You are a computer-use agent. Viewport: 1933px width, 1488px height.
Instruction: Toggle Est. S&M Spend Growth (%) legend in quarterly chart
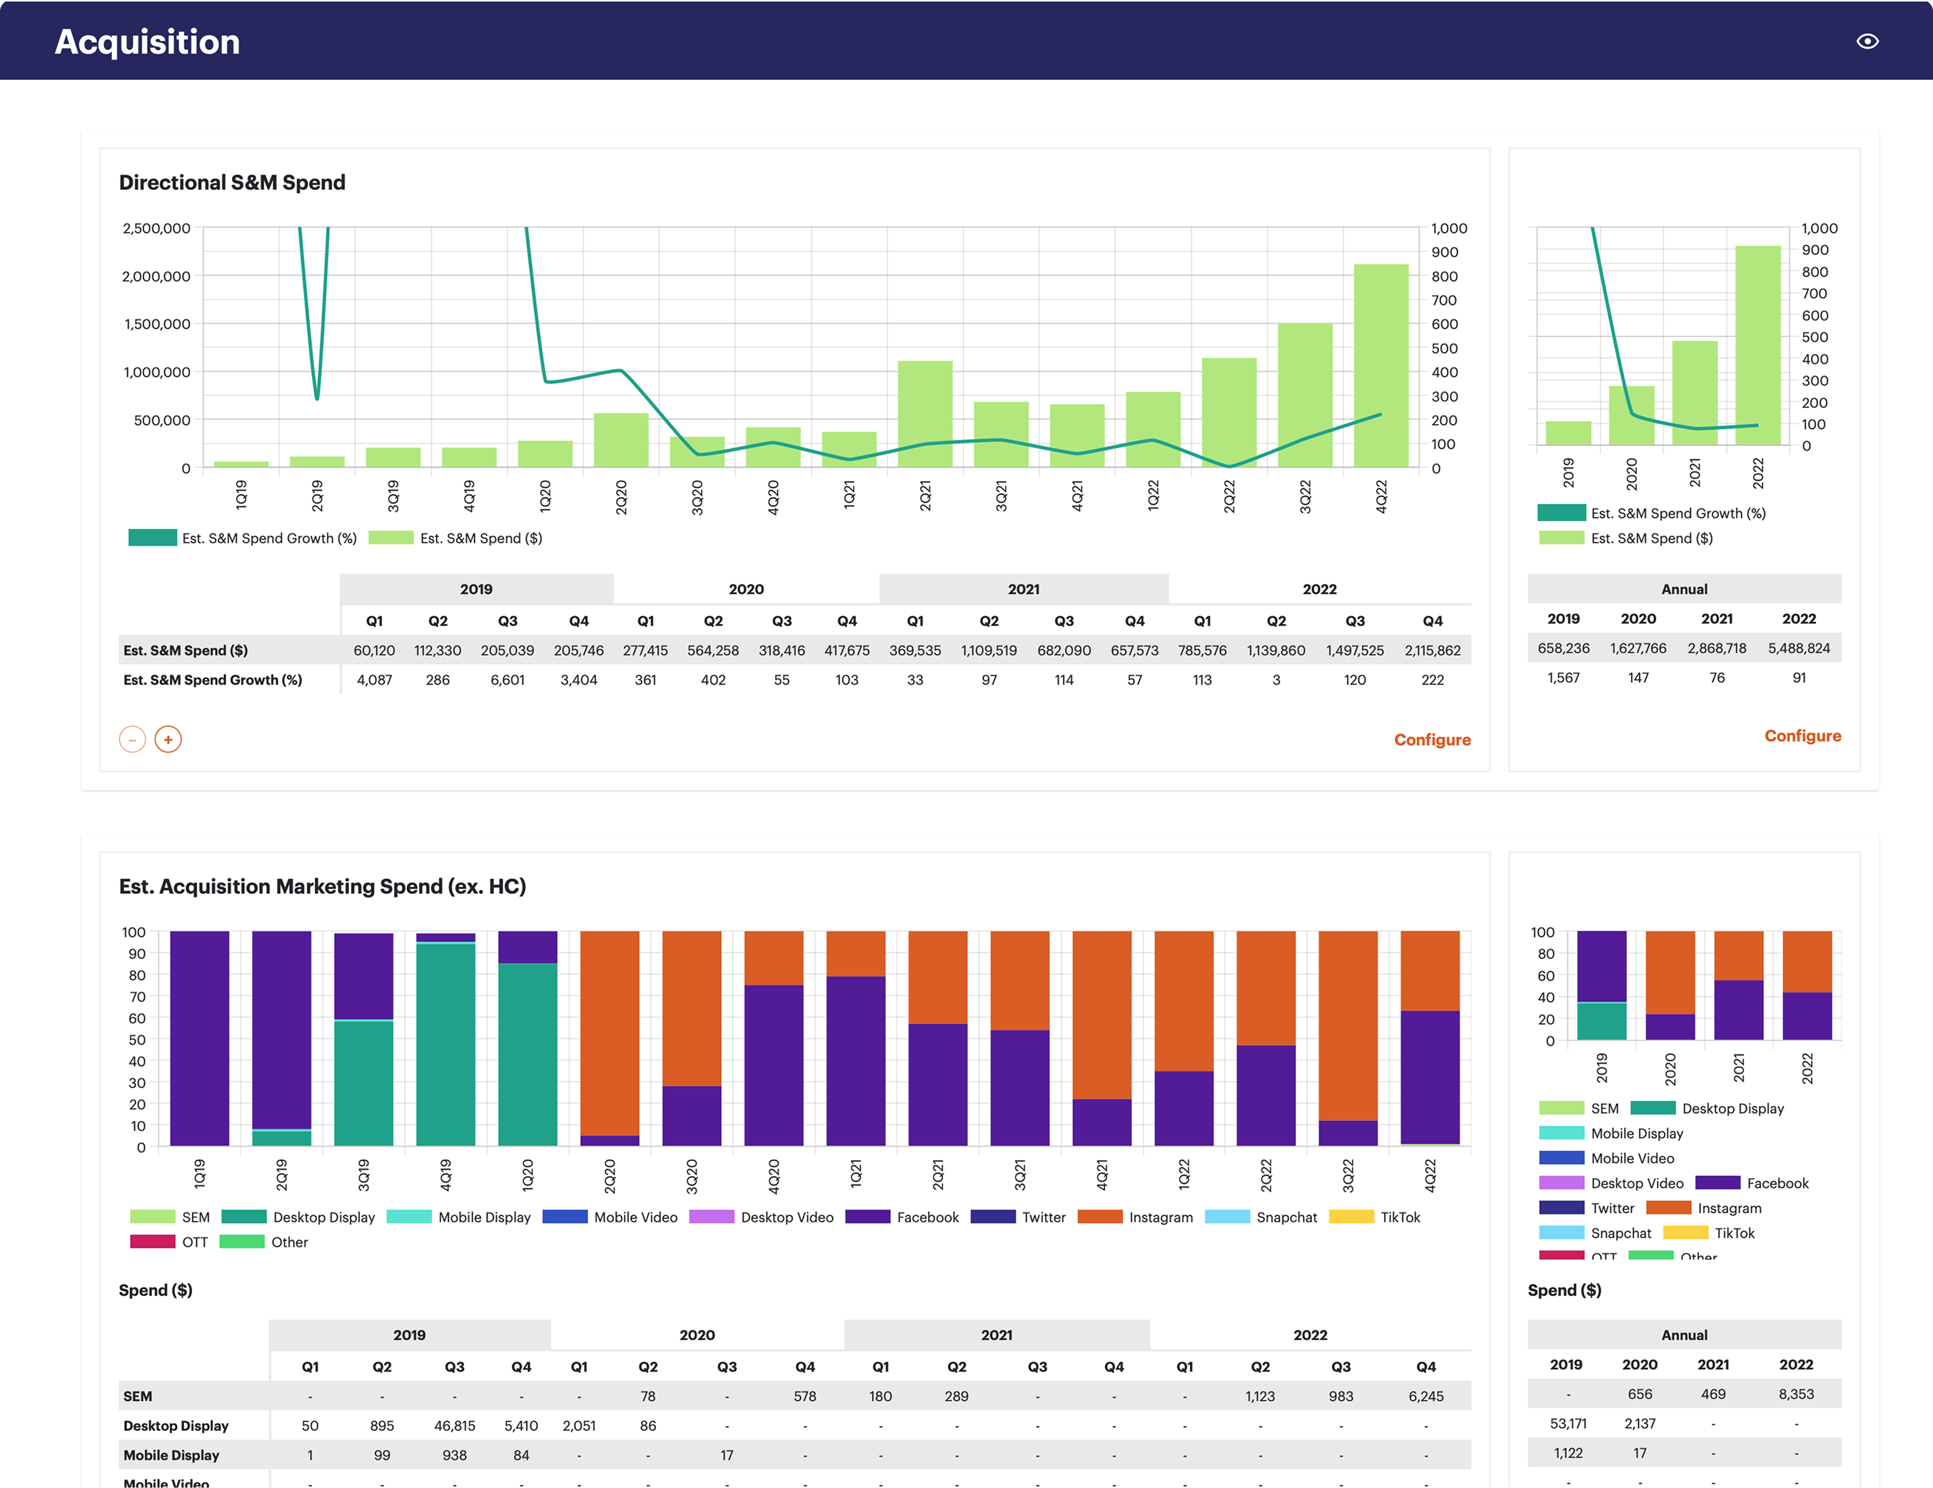click(243, 538)
